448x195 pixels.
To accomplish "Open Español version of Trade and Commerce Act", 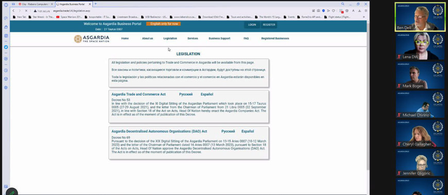I will tap(207, 94).
